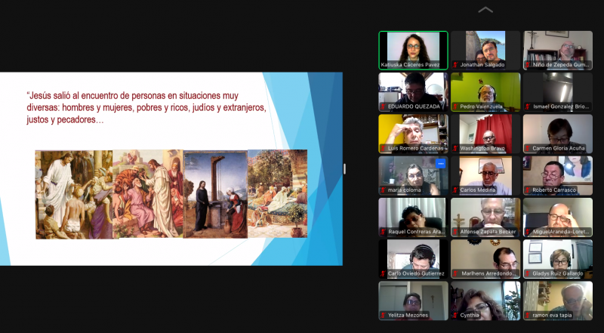Click EDUARDO QUEZADA's muted microphone icon
The image size is (604, 333).
pyautogui.click(x=383, y=106)
